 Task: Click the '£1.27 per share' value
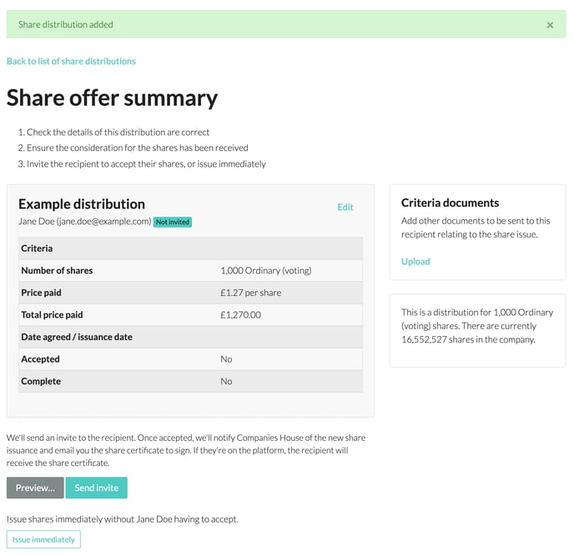251,293
